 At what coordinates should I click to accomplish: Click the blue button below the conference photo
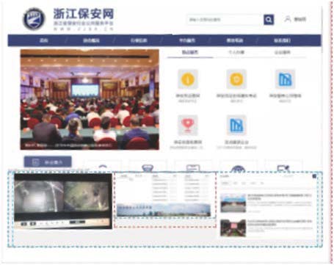(x=48, y=162)
